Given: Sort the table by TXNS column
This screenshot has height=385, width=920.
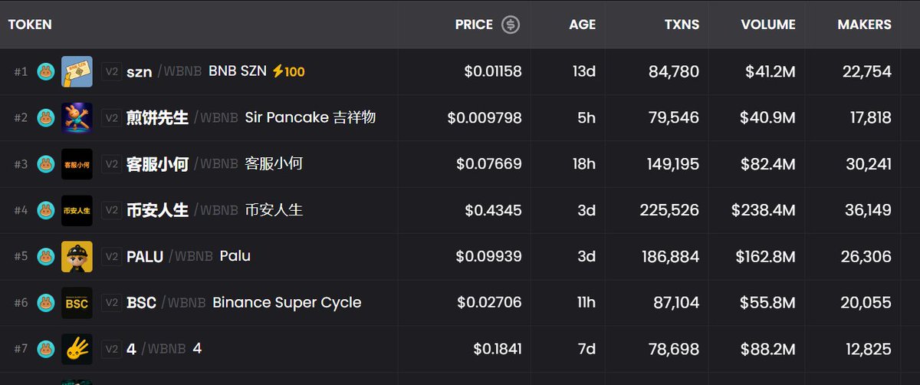Looking at the screenshot, I should [x=682, y=25].
